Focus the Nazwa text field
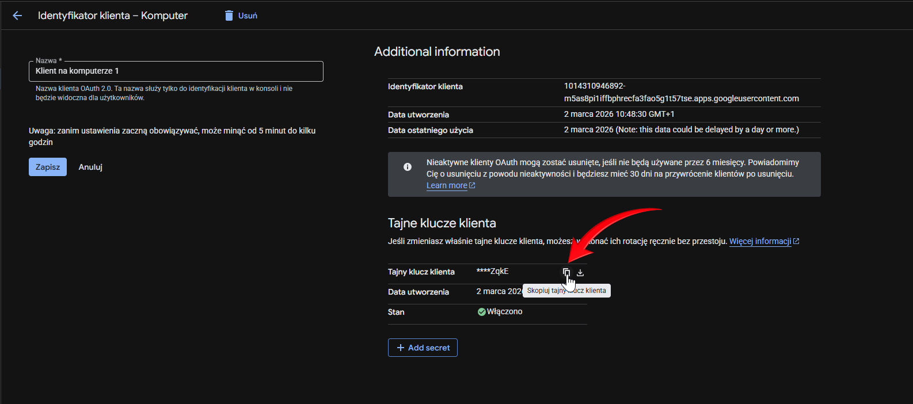The height and width of the screenshot is (404, 913). 176,71
